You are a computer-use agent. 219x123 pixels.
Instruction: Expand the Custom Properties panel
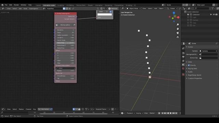(195, 78)
